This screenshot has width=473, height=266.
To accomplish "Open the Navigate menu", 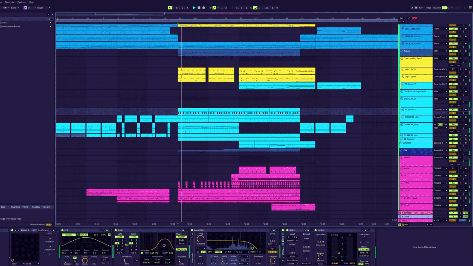I will pos(9,2).
